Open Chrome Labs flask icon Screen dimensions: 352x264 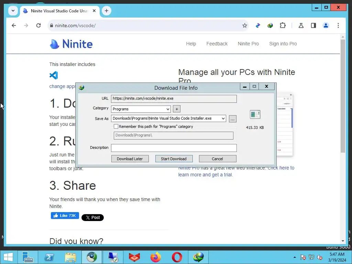pos(301,25)
